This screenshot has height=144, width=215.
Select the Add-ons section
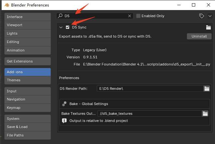tap(28, 72)
